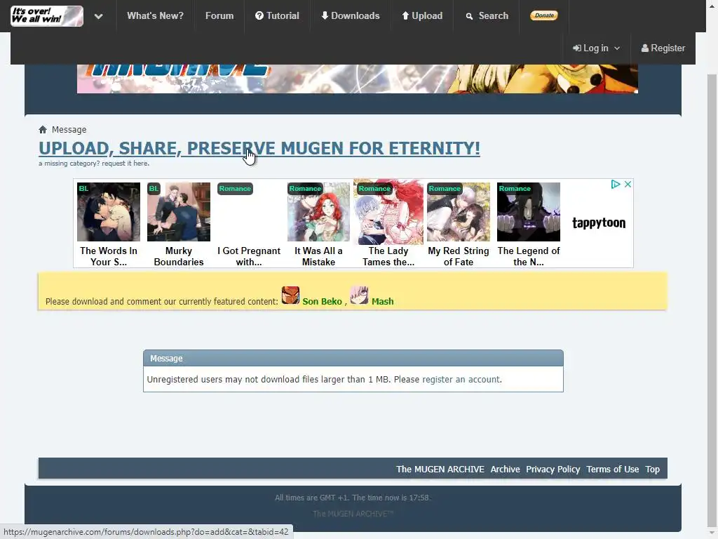This screenshot has height=539, width=718.
Task: Open 'The Legend of the N...' ad thumbnail
Action: coord(529,212)
